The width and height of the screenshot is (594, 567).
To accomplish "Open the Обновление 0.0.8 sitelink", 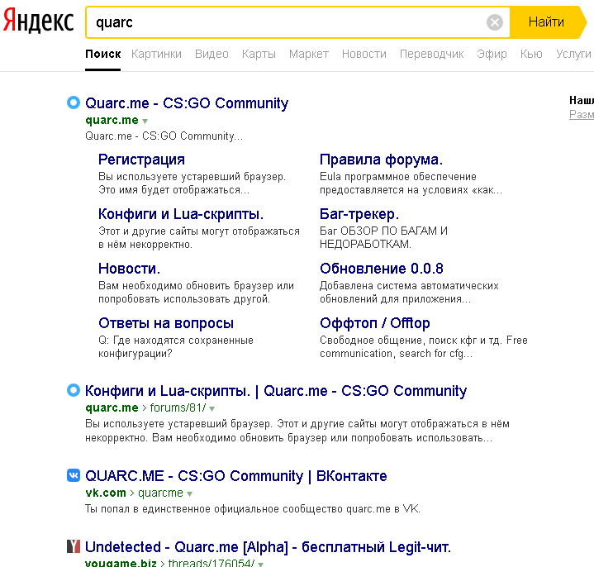I will point(382,269).
